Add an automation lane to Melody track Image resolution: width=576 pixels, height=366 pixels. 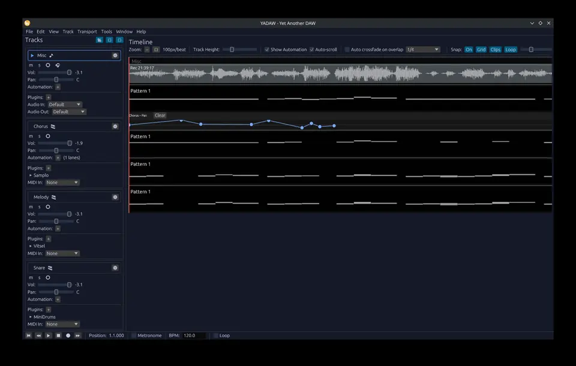(x=58, y=228)
